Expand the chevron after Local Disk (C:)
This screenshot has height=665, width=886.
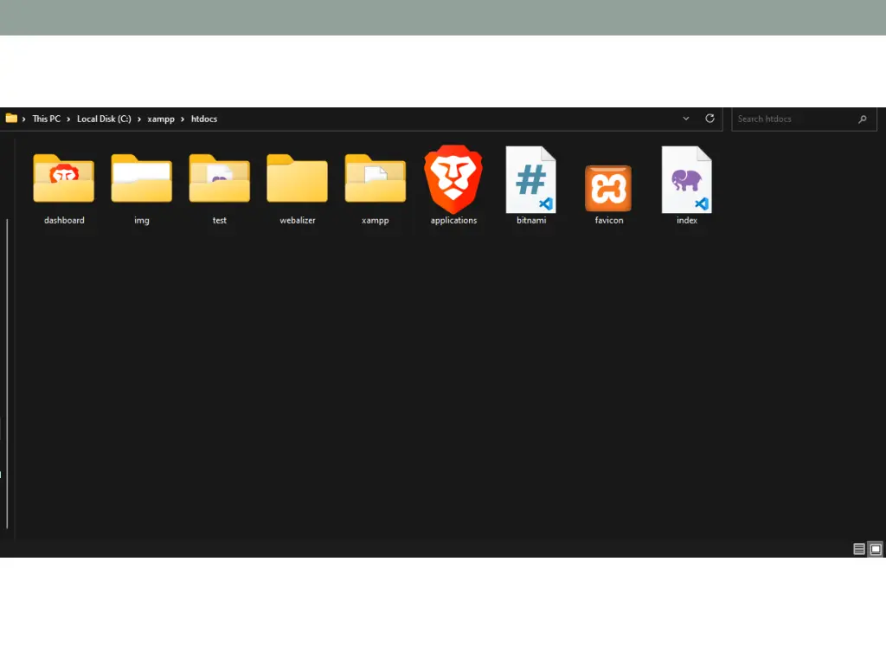(x=139, y=119)
